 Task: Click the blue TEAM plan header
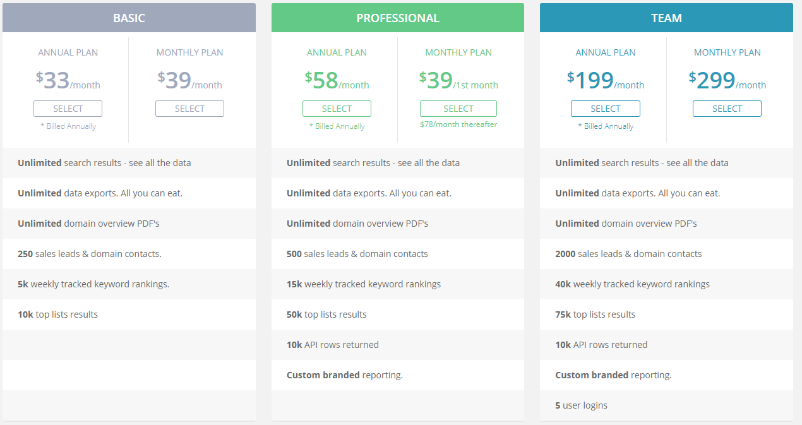666,18
